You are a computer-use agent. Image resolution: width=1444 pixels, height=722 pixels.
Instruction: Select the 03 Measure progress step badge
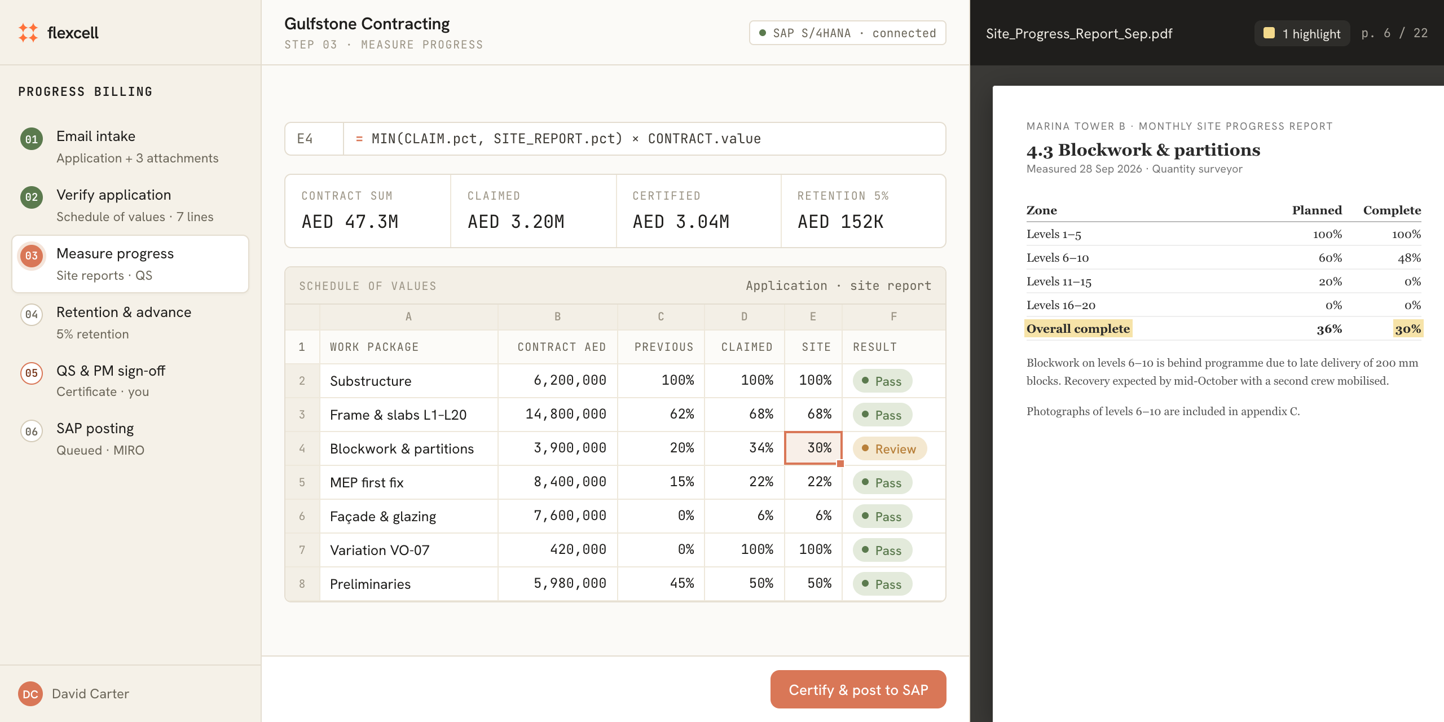pyautogui.click(x=32, y=256)
